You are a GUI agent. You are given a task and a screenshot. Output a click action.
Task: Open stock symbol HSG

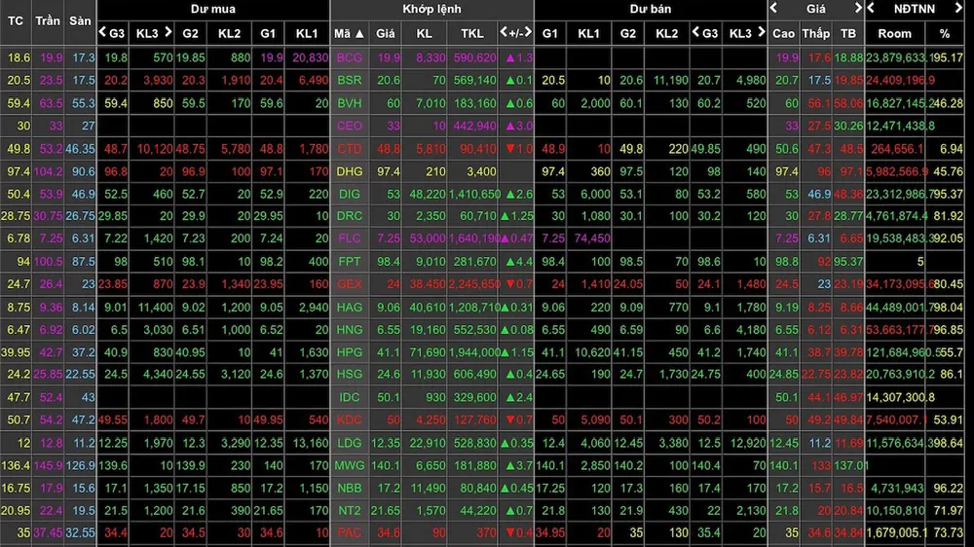(x=349, y=375)
